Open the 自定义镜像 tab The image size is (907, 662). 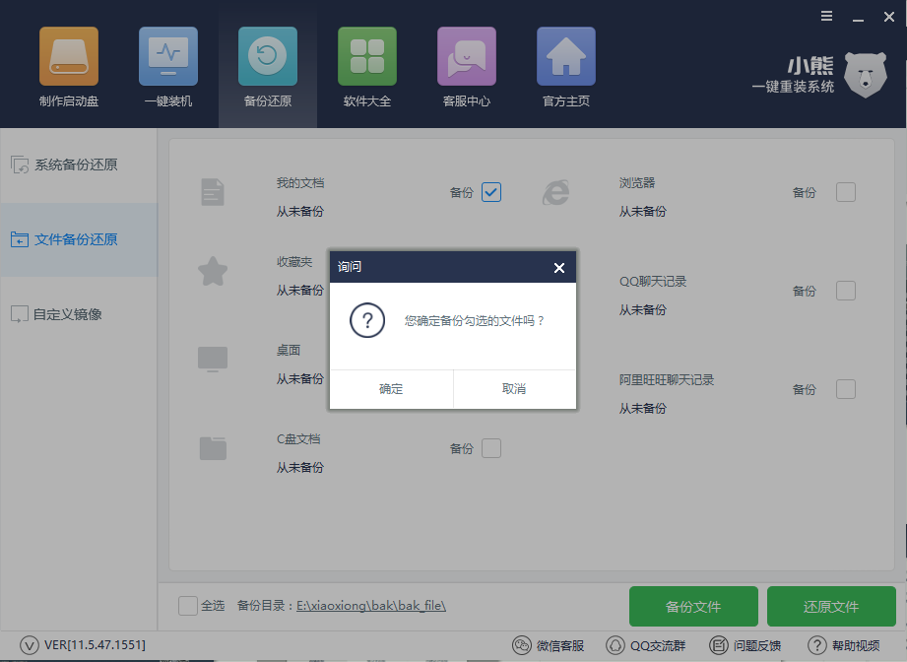tap(79, 314)
